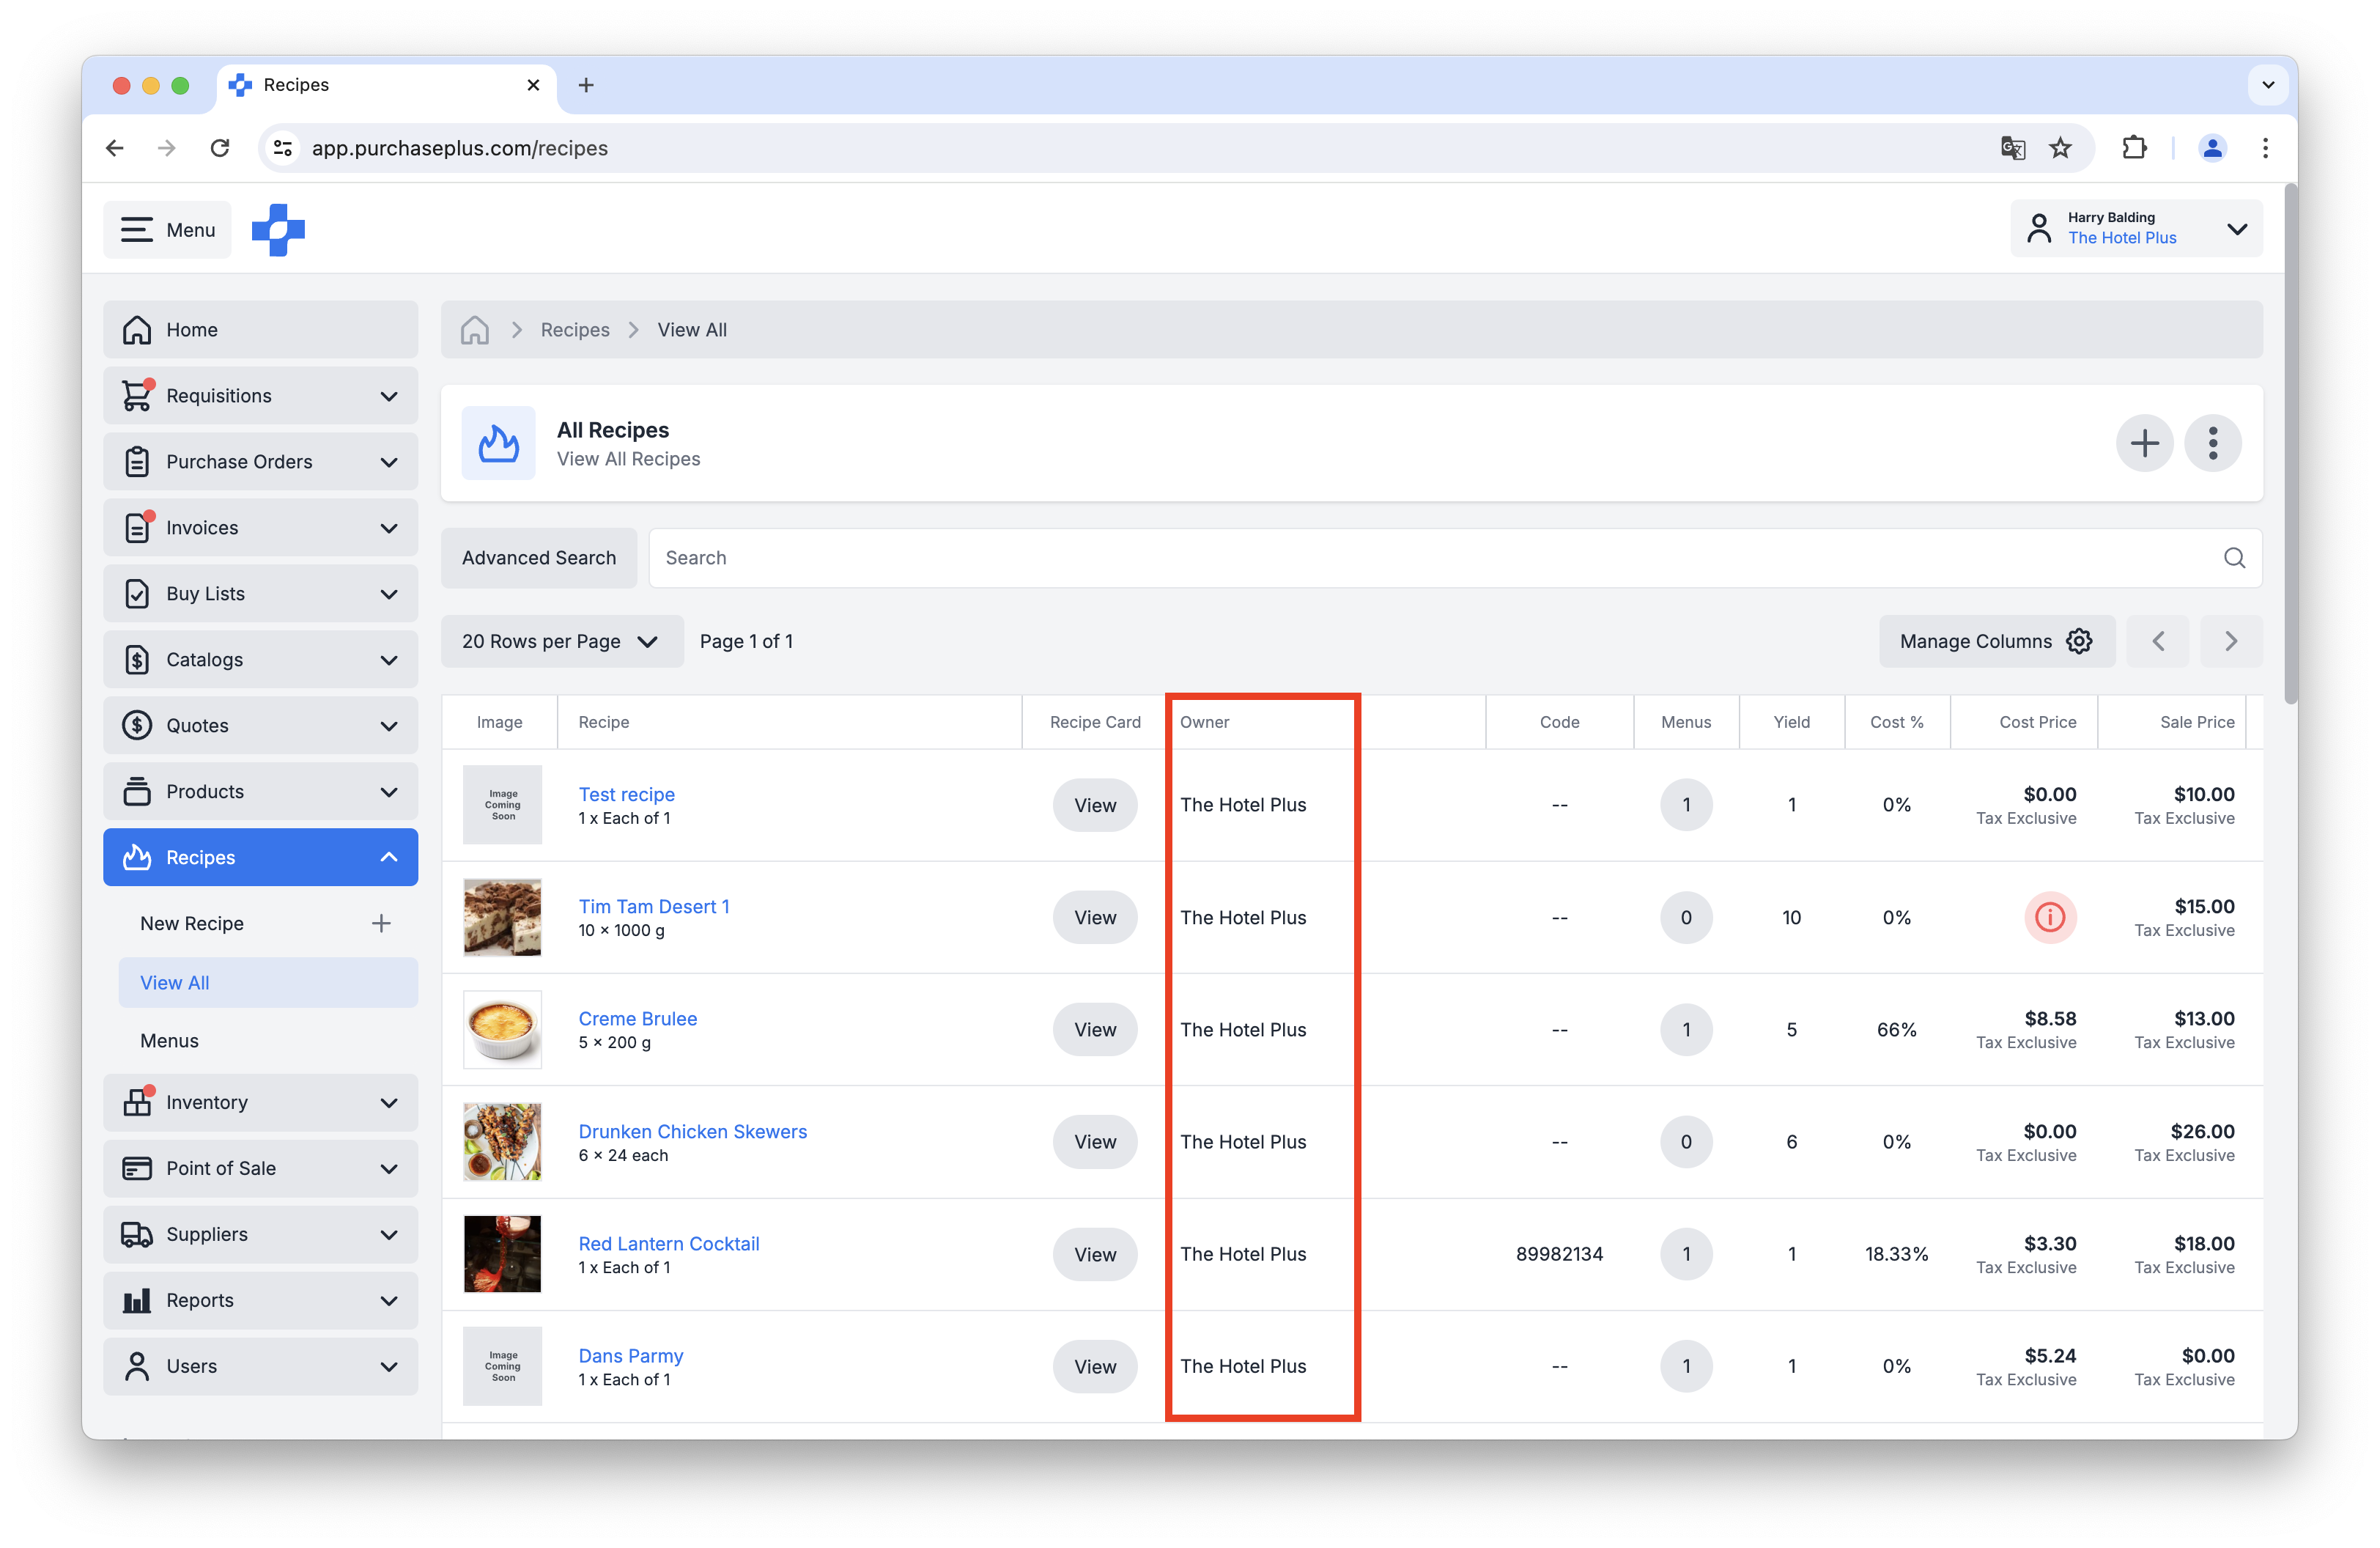Image resolution: width=2380 pixels, height=1548 pixels.
Task: Click red info icon on Tim Tam row
Action: pyautogui.click(x=2049, y=917)
